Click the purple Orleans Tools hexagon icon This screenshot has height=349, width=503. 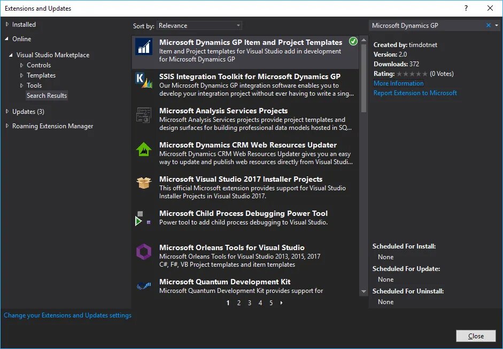[144, 252]
